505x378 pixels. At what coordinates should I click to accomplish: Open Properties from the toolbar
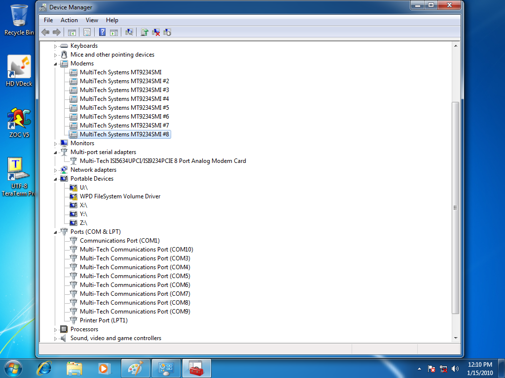tap(87, 32)
